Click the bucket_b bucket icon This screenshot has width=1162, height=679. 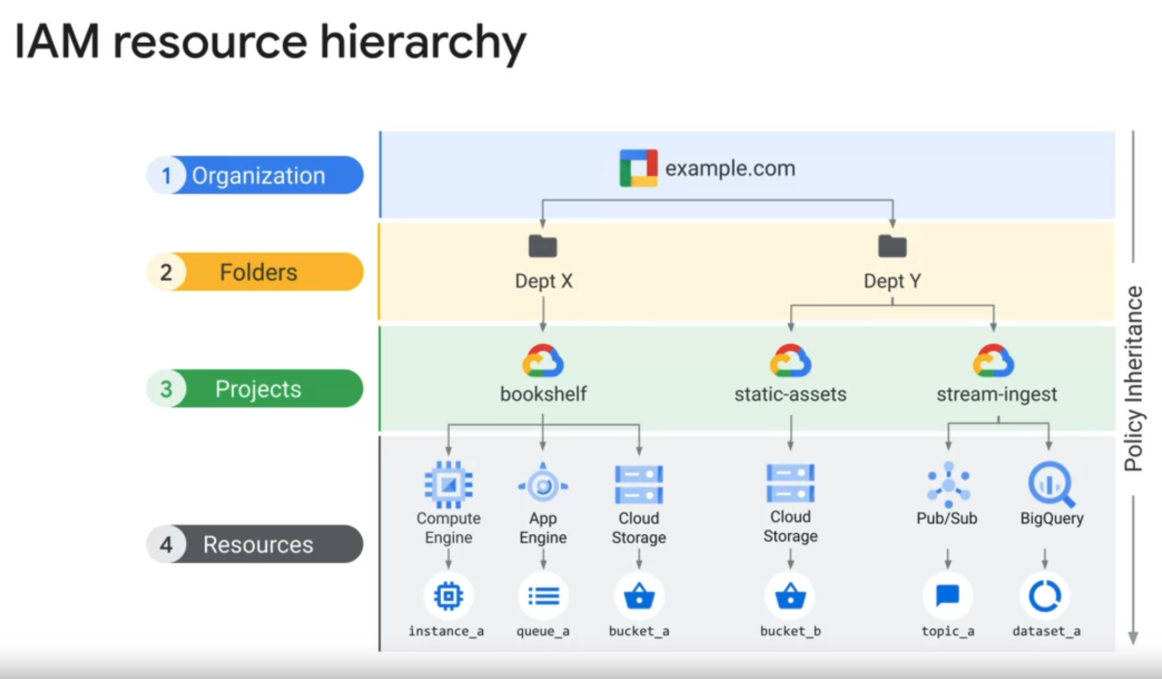(790, 596)
